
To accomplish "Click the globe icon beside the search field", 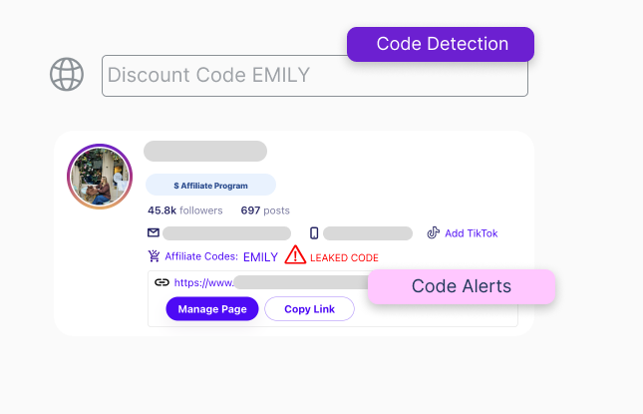I will pyautogui.click(x=67, y=75).
